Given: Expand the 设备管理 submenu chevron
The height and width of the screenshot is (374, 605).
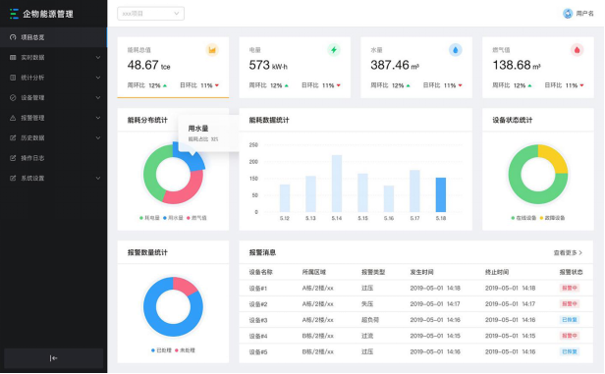Looking at the screenshot, I should pyautogui.click(x=98, y=97).
